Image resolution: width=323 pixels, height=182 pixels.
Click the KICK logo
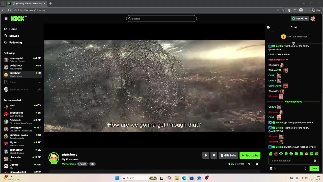point(19,18)
